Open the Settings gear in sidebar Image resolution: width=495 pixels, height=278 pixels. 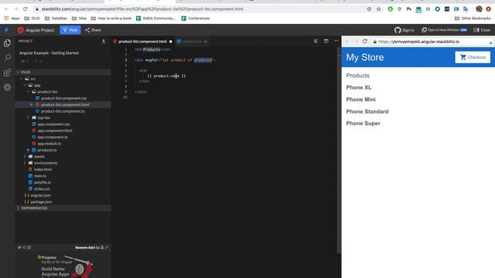[7, 87]
